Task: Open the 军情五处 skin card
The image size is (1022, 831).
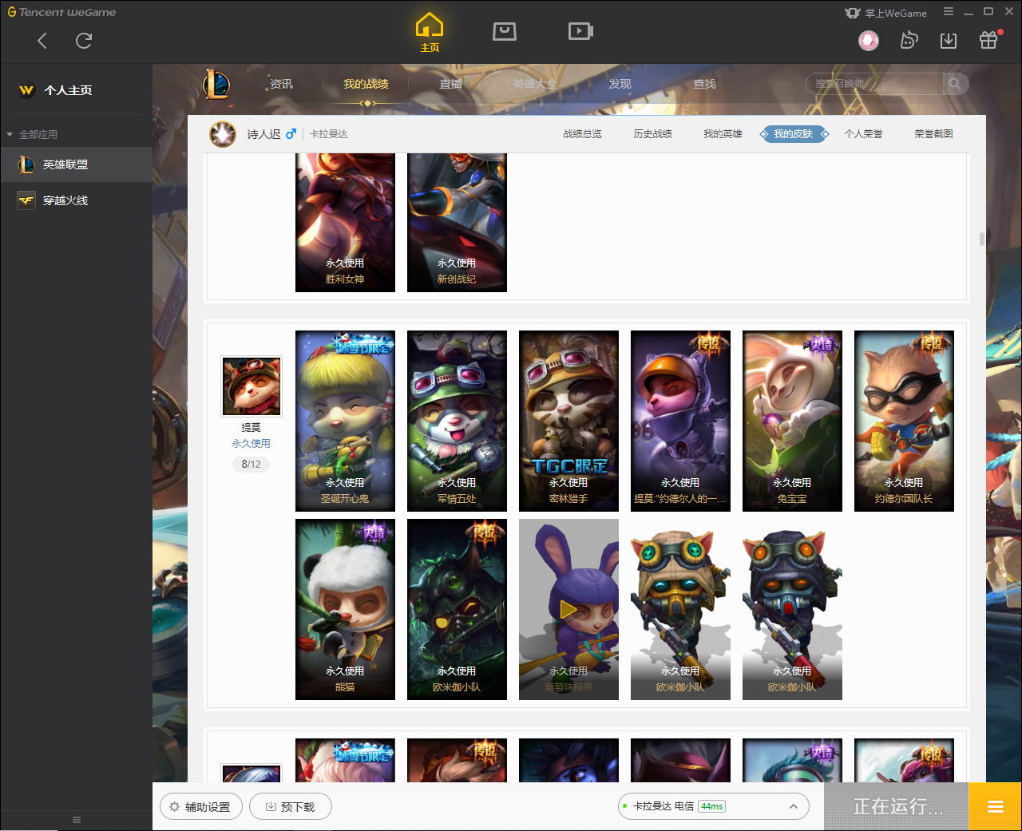Action: 457,421
